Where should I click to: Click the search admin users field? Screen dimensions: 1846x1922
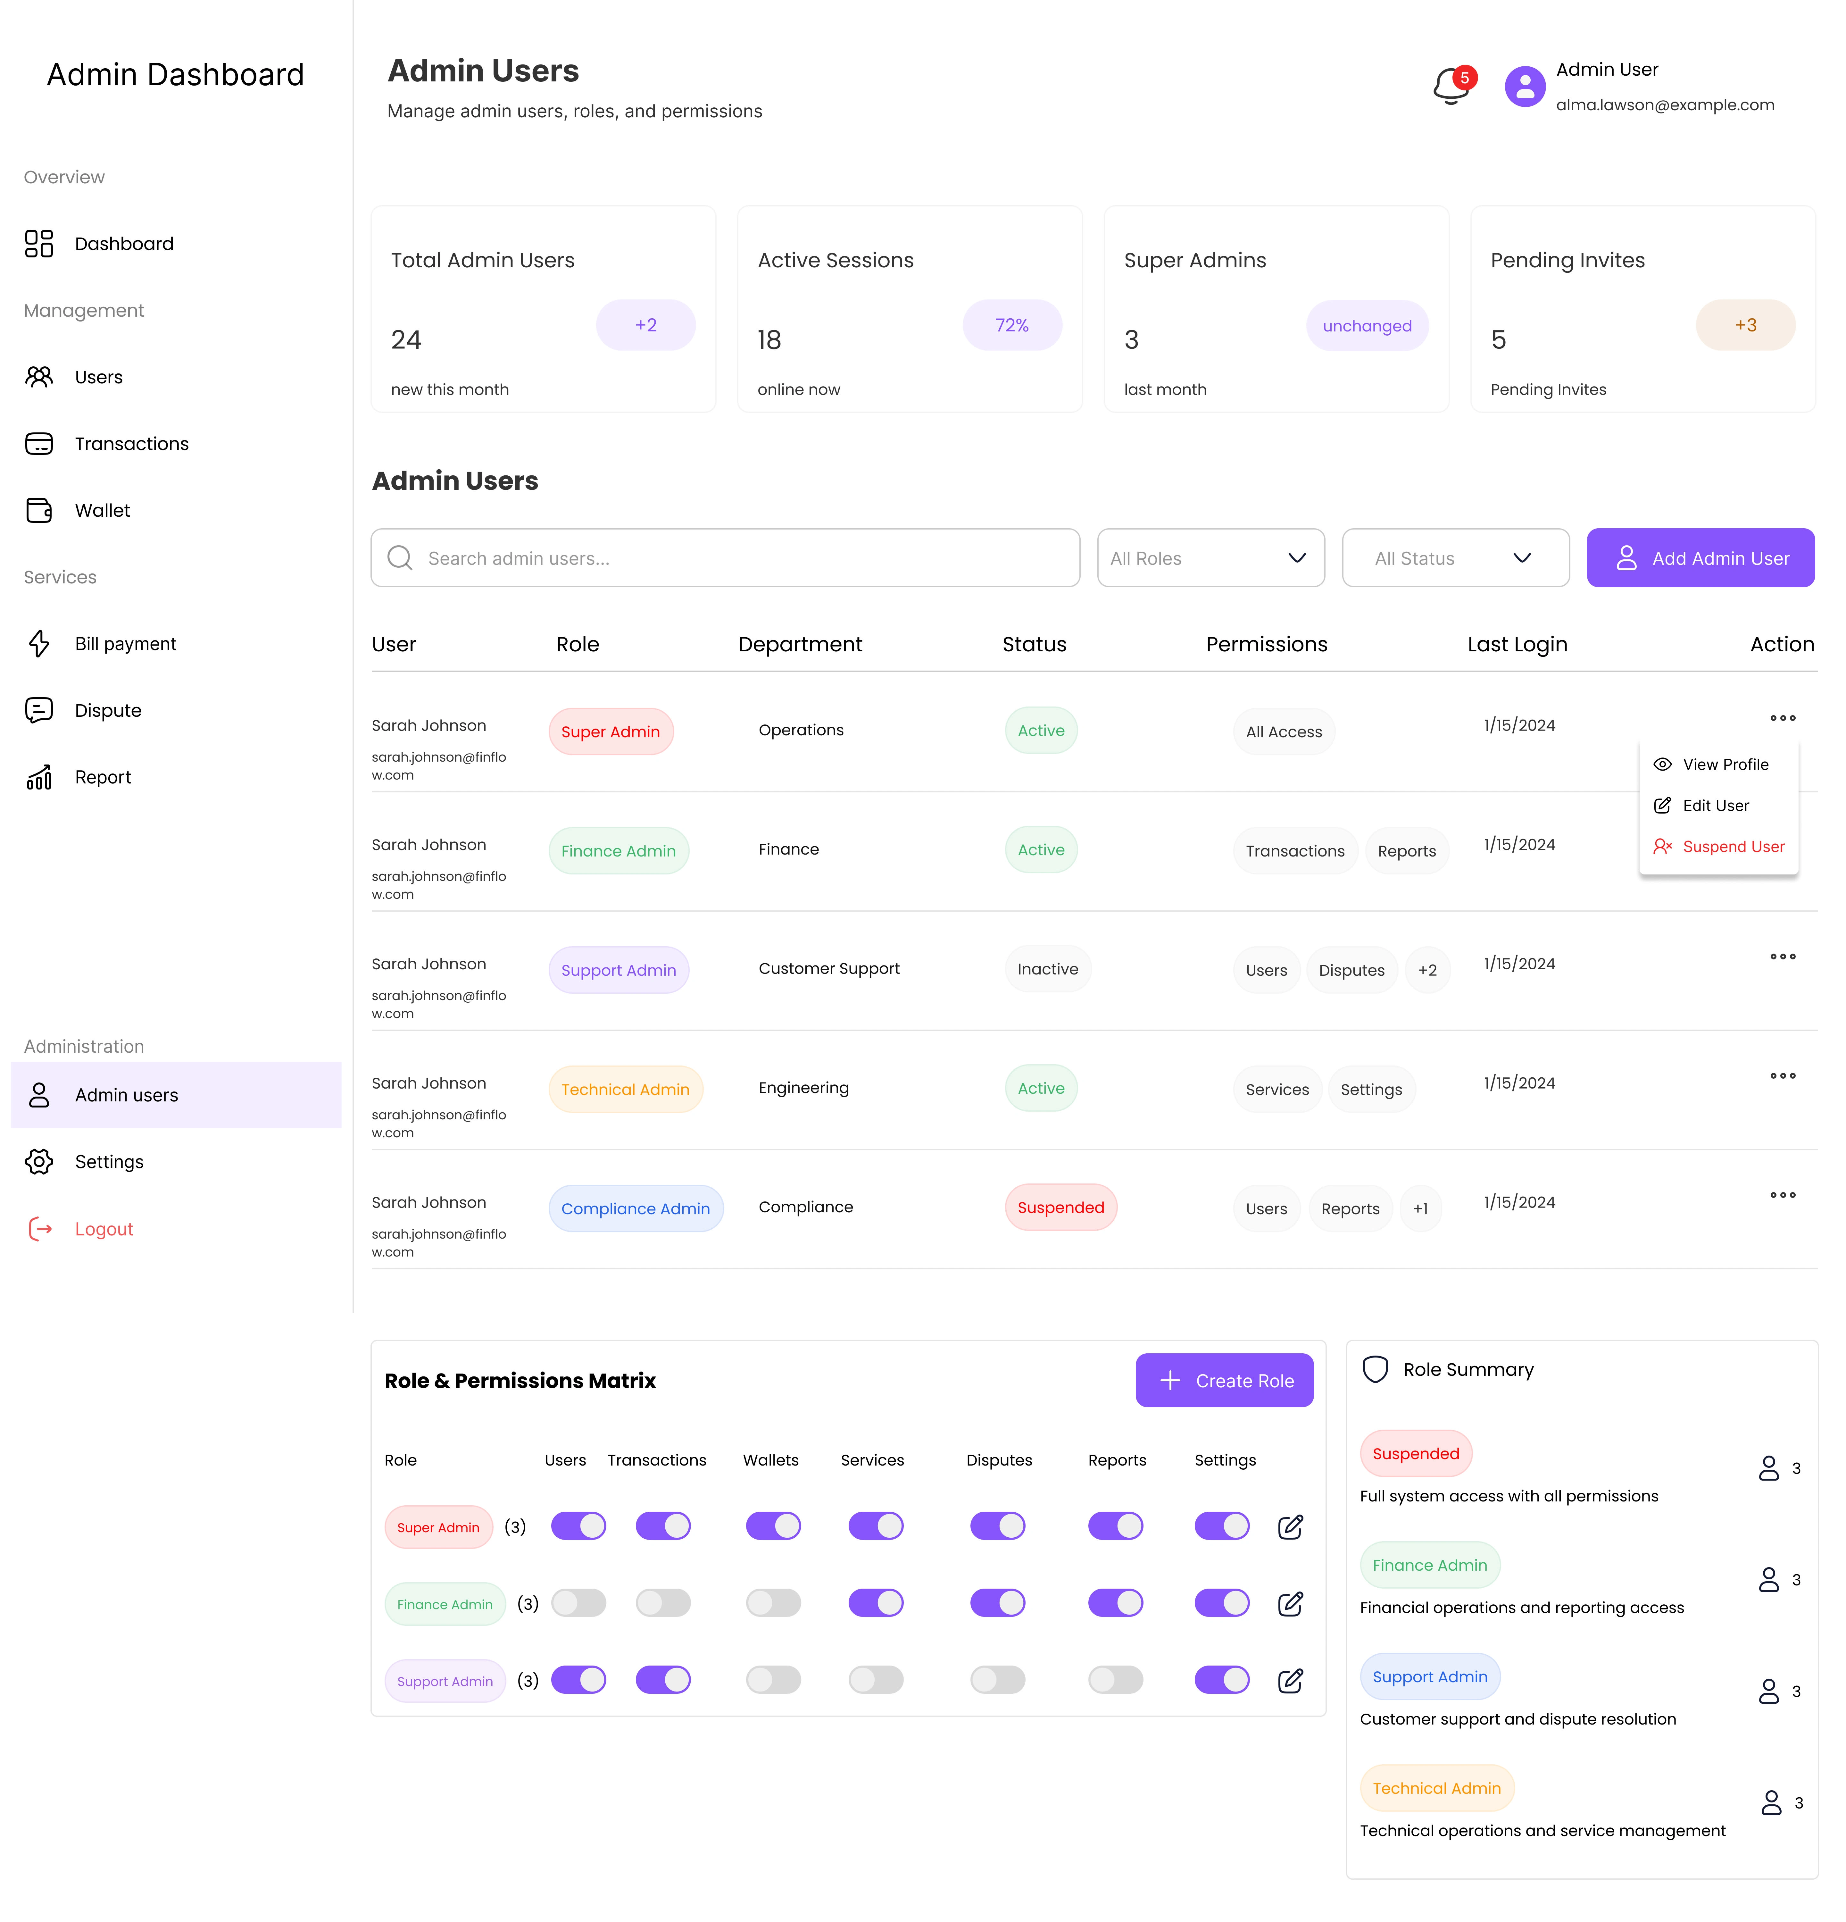pos(726,558)
